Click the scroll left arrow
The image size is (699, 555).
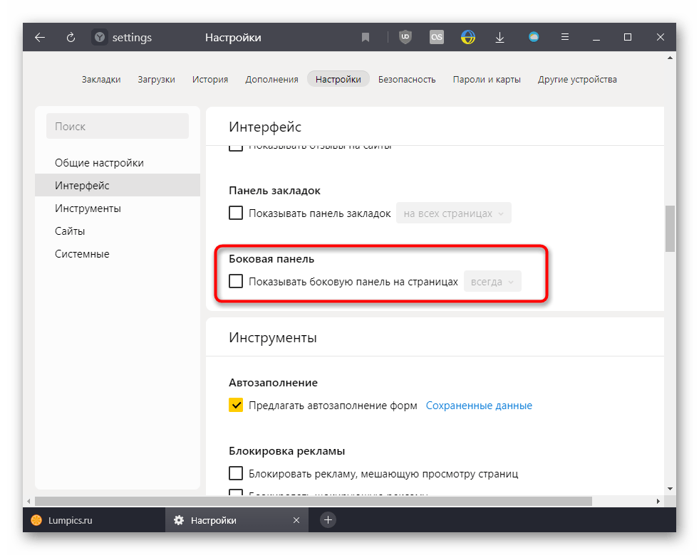coord(29,501)
